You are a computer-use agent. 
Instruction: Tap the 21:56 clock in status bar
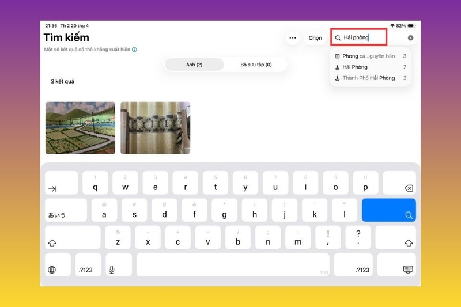click(x=51, y=26)
